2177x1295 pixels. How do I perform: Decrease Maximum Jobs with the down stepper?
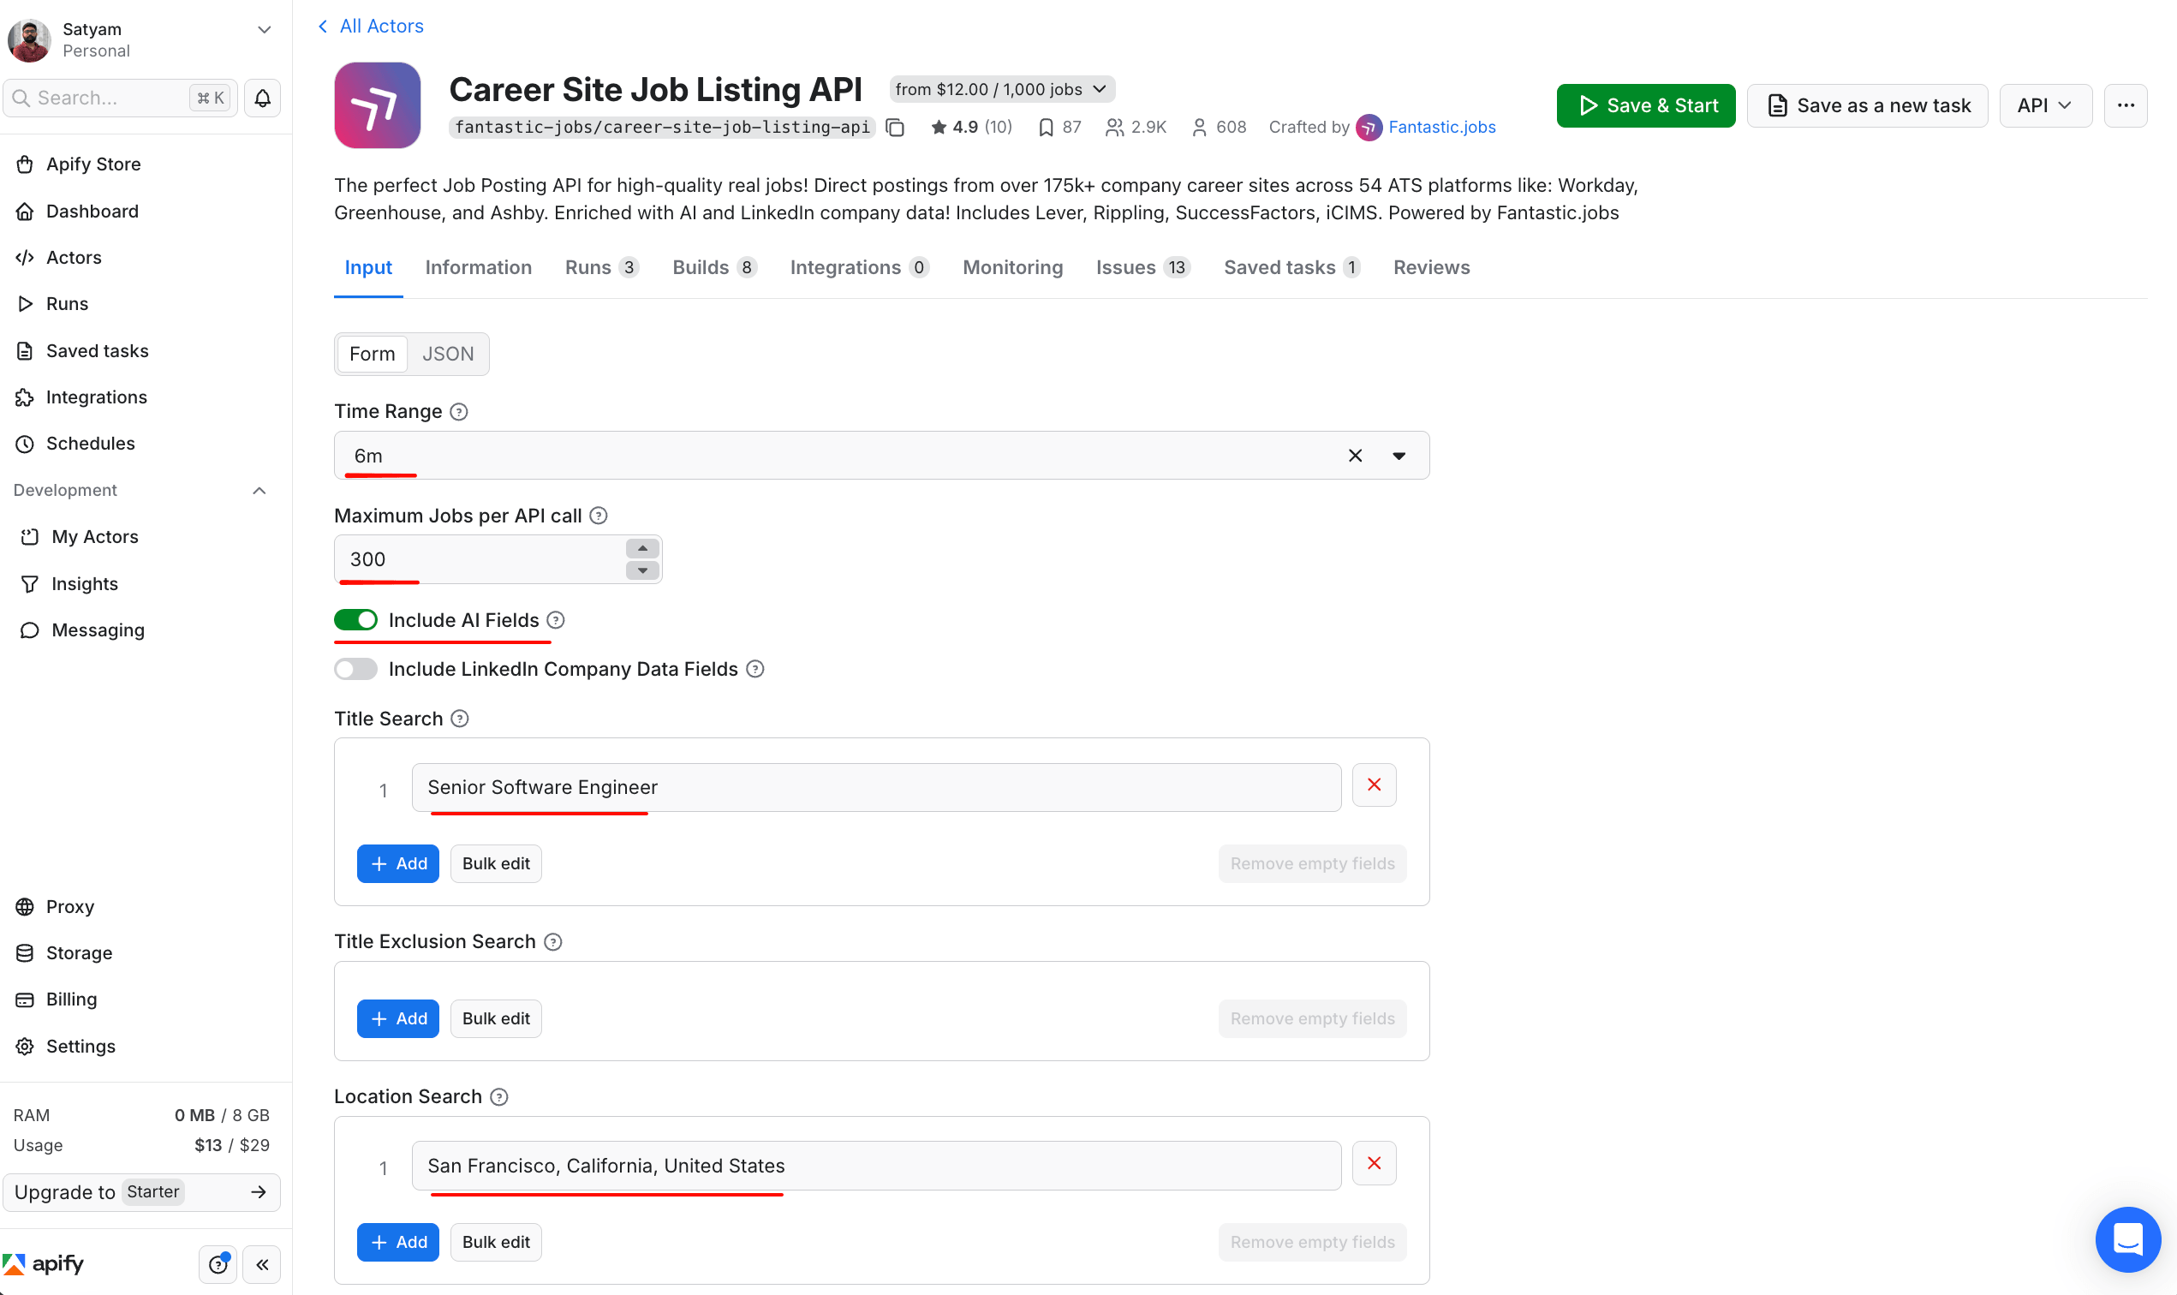tap(642, 570)
